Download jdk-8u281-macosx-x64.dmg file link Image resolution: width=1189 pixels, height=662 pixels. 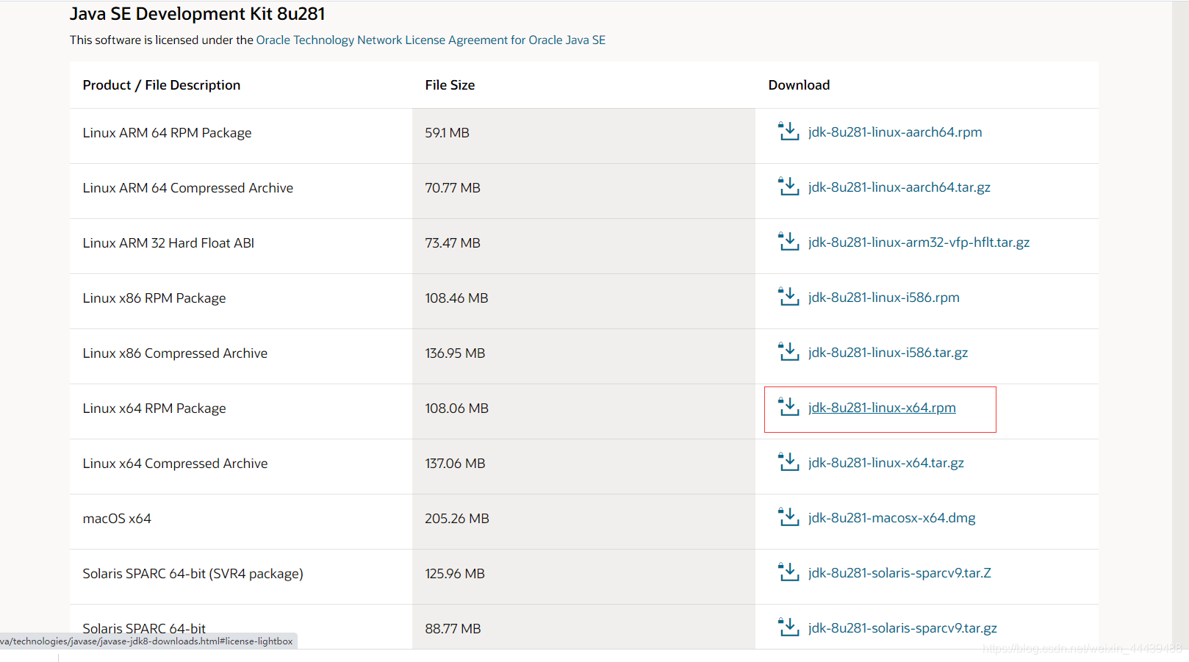coord(892,518)
